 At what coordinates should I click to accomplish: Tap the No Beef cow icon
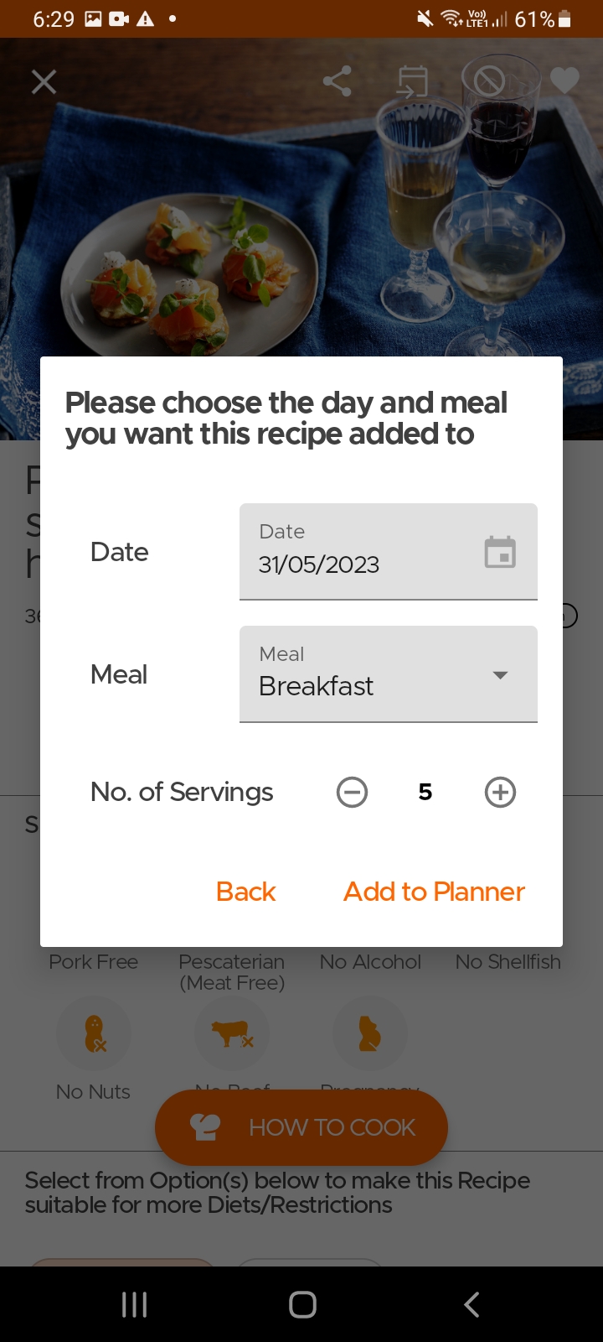[232, 1034]
